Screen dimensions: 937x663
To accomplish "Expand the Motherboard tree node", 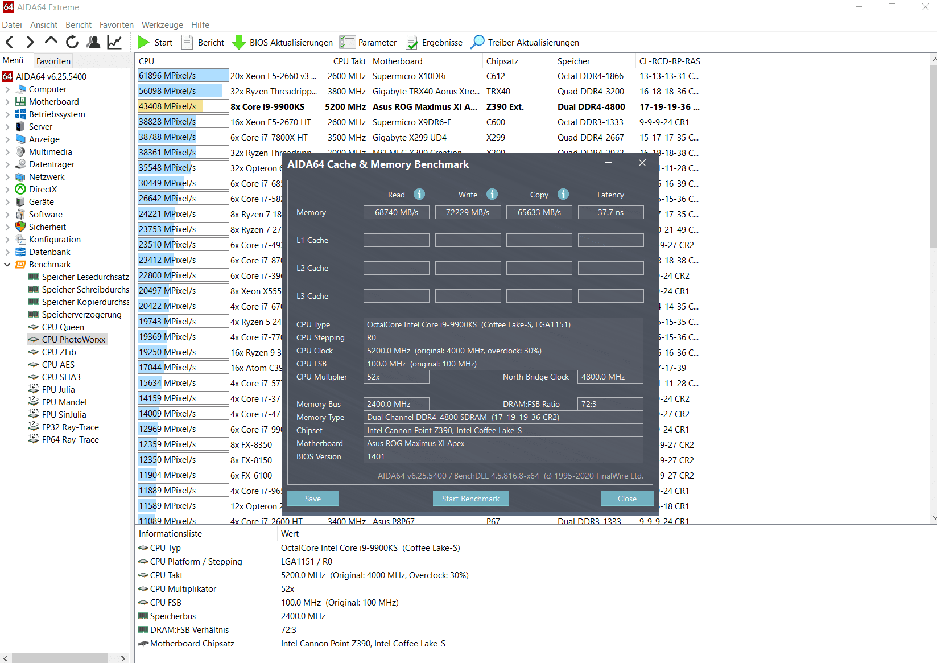I will point(7,101).
